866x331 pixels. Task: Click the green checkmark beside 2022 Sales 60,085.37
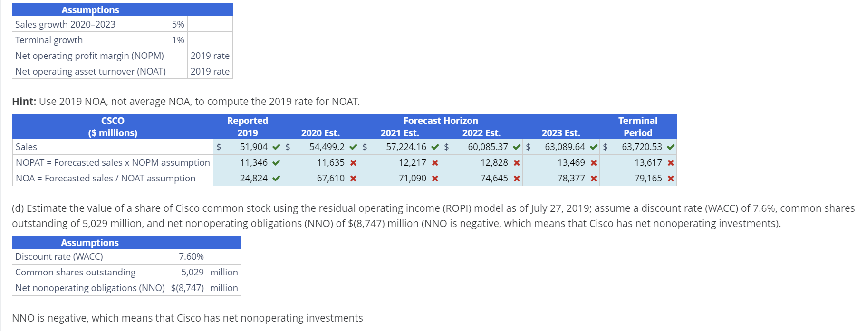(517, 147)
